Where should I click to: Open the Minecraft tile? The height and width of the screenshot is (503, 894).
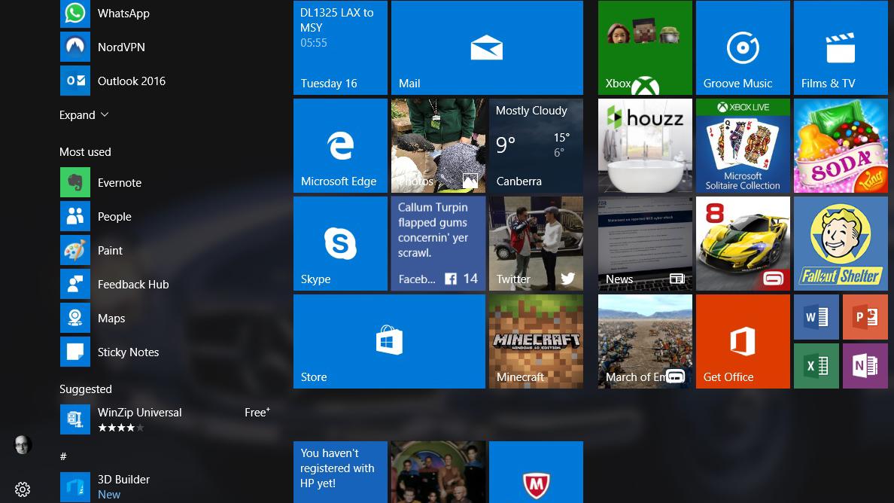click(536, 341)
